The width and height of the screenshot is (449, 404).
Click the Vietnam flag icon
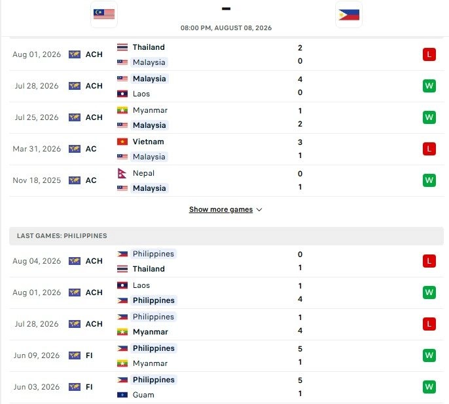pos(122,142)
